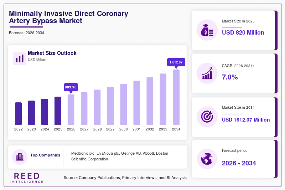Select the 2023 bar in the chart
This screenshot has height=190, width=285.
tap(31, 113)
